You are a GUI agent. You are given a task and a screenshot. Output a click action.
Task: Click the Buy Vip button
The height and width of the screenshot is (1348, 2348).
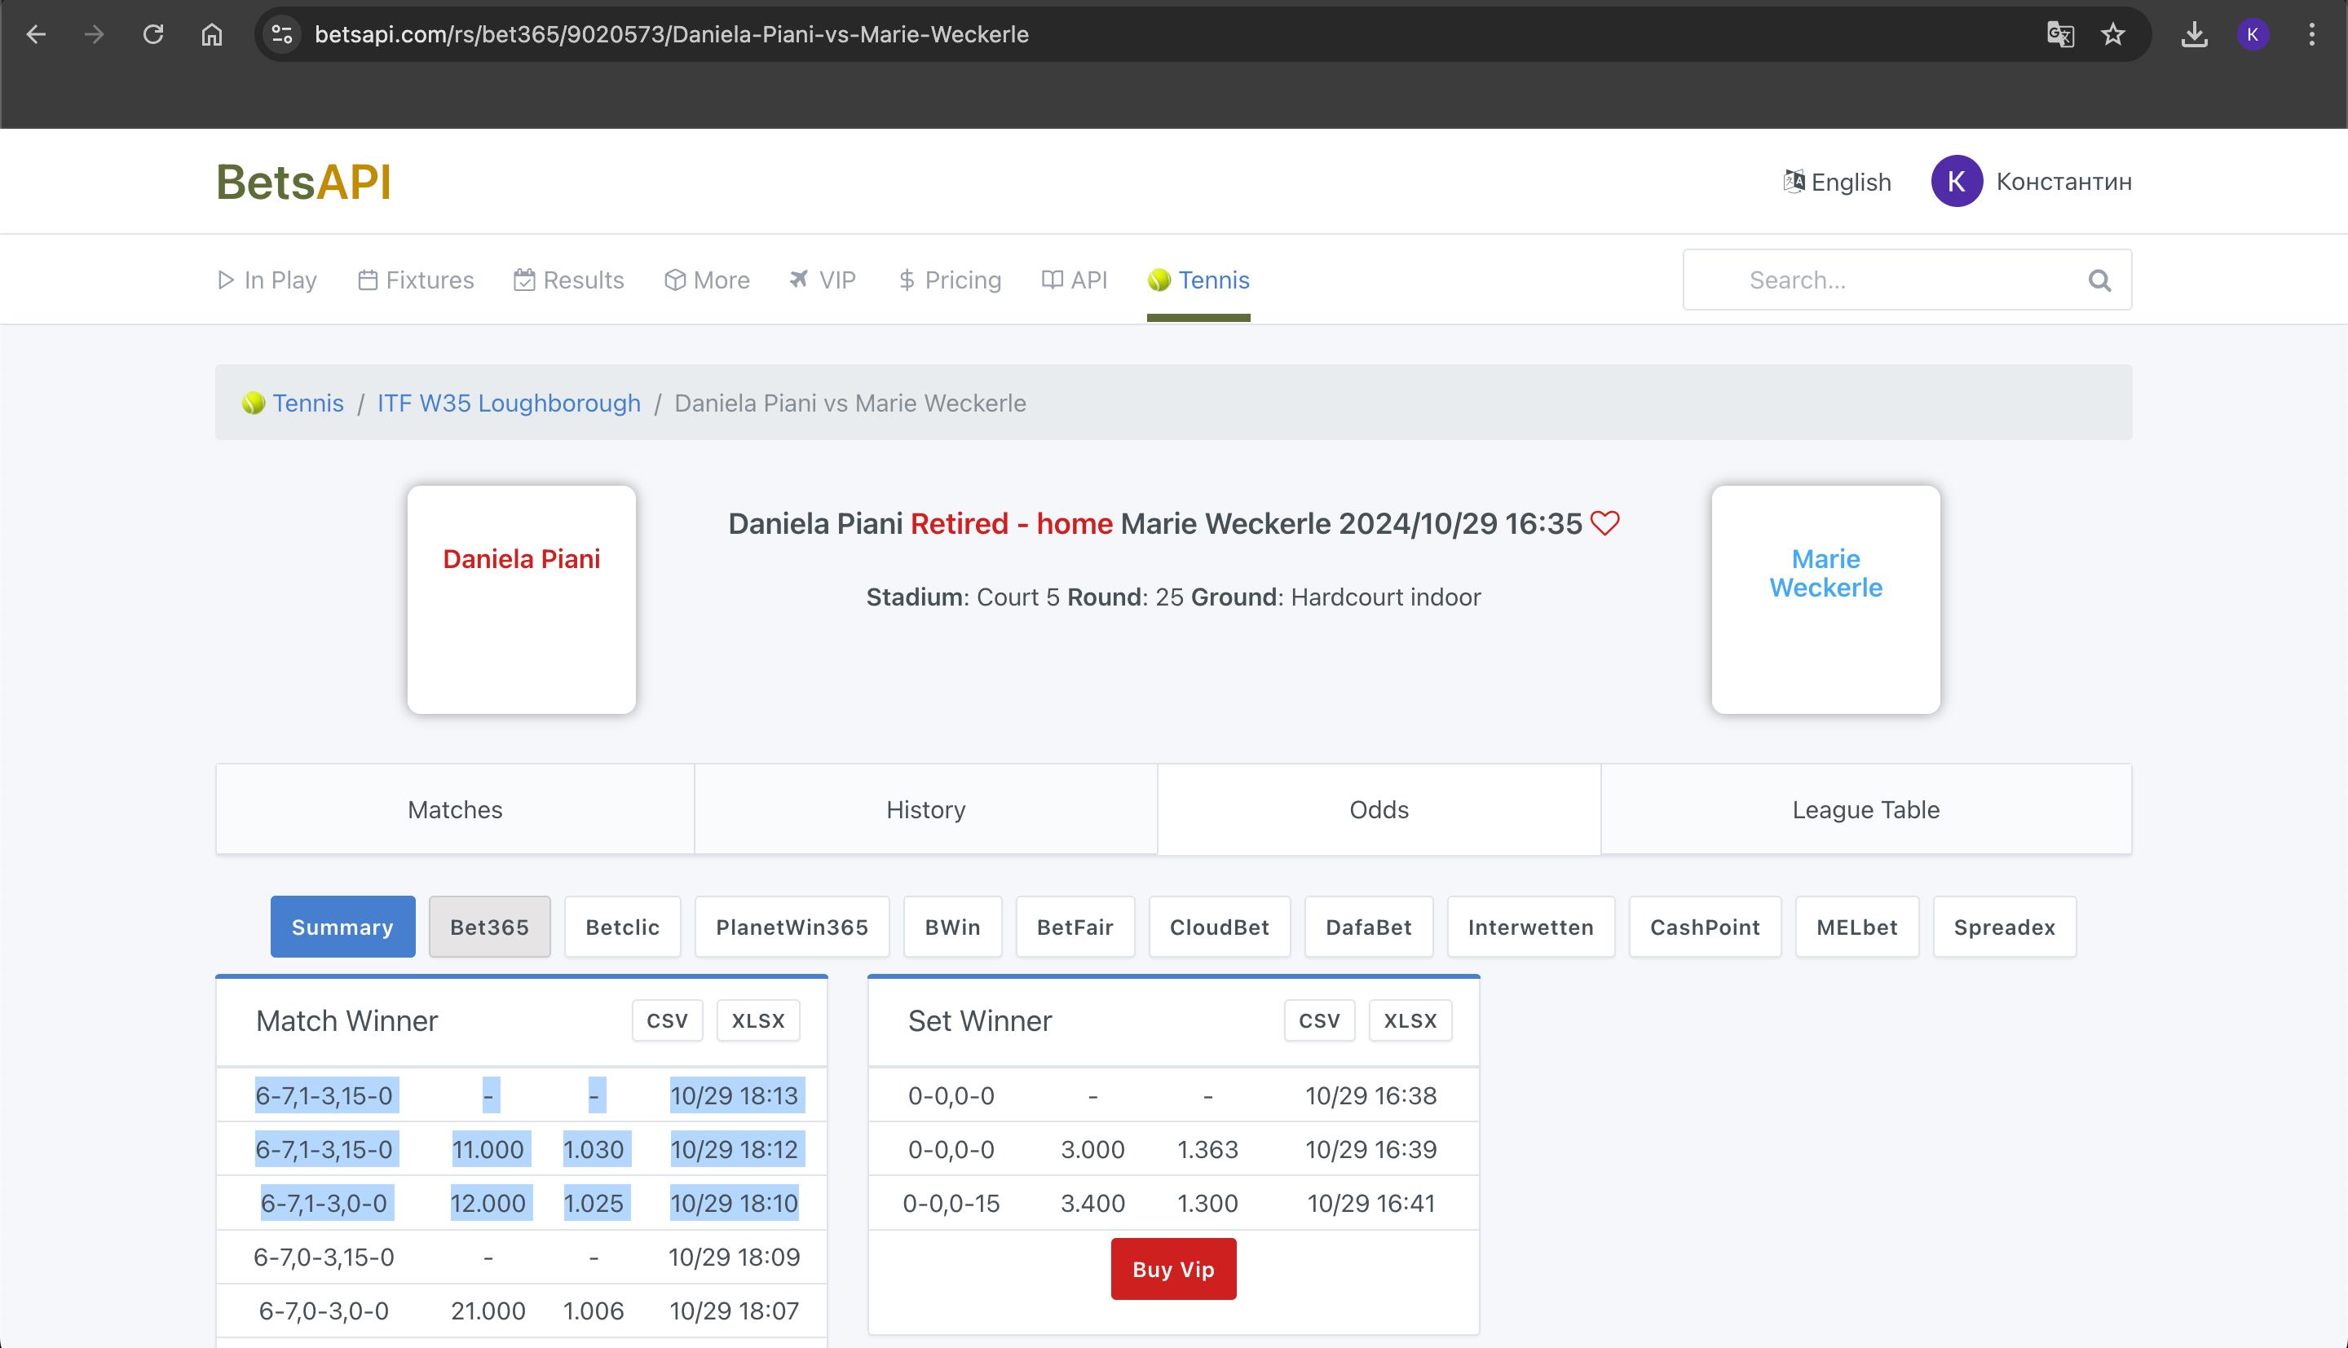(x=1172, y=1269)
